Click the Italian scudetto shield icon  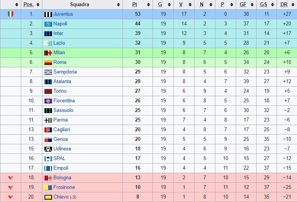pos(10,14)
